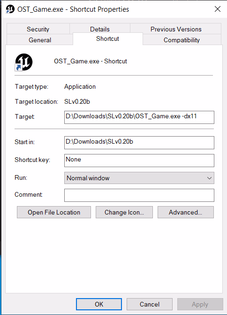The height and width of the screenshot is (315, 227).
Task: Close the properties window with X
Action: tap(218, 9)
